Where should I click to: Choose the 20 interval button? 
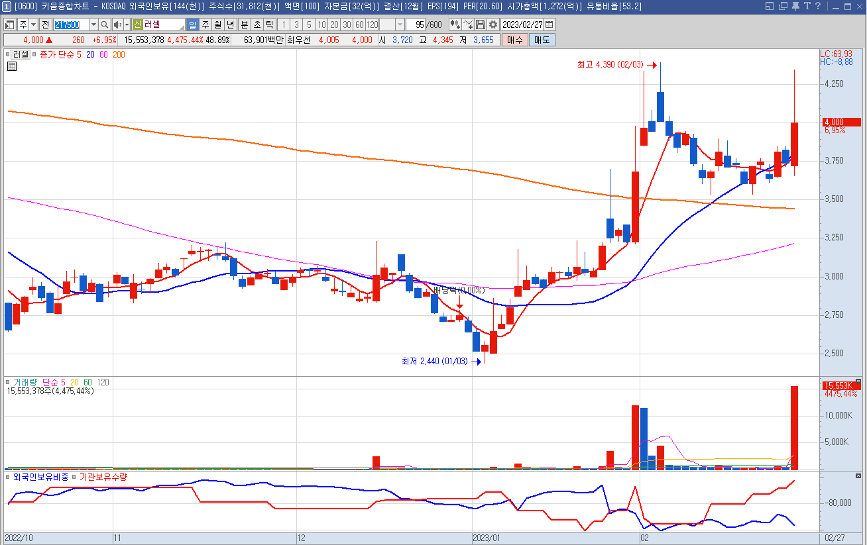(334, 25)
